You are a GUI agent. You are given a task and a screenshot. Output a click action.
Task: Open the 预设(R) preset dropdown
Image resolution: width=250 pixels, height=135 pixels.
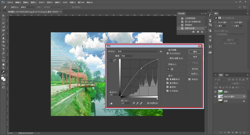(137, 52)
